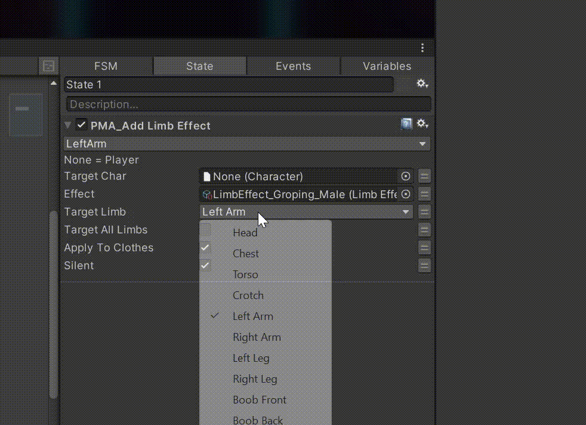Screen dimensions: 586x425
Task: Click the Target Char object picker circle
Action: click(x=406, y=177)
